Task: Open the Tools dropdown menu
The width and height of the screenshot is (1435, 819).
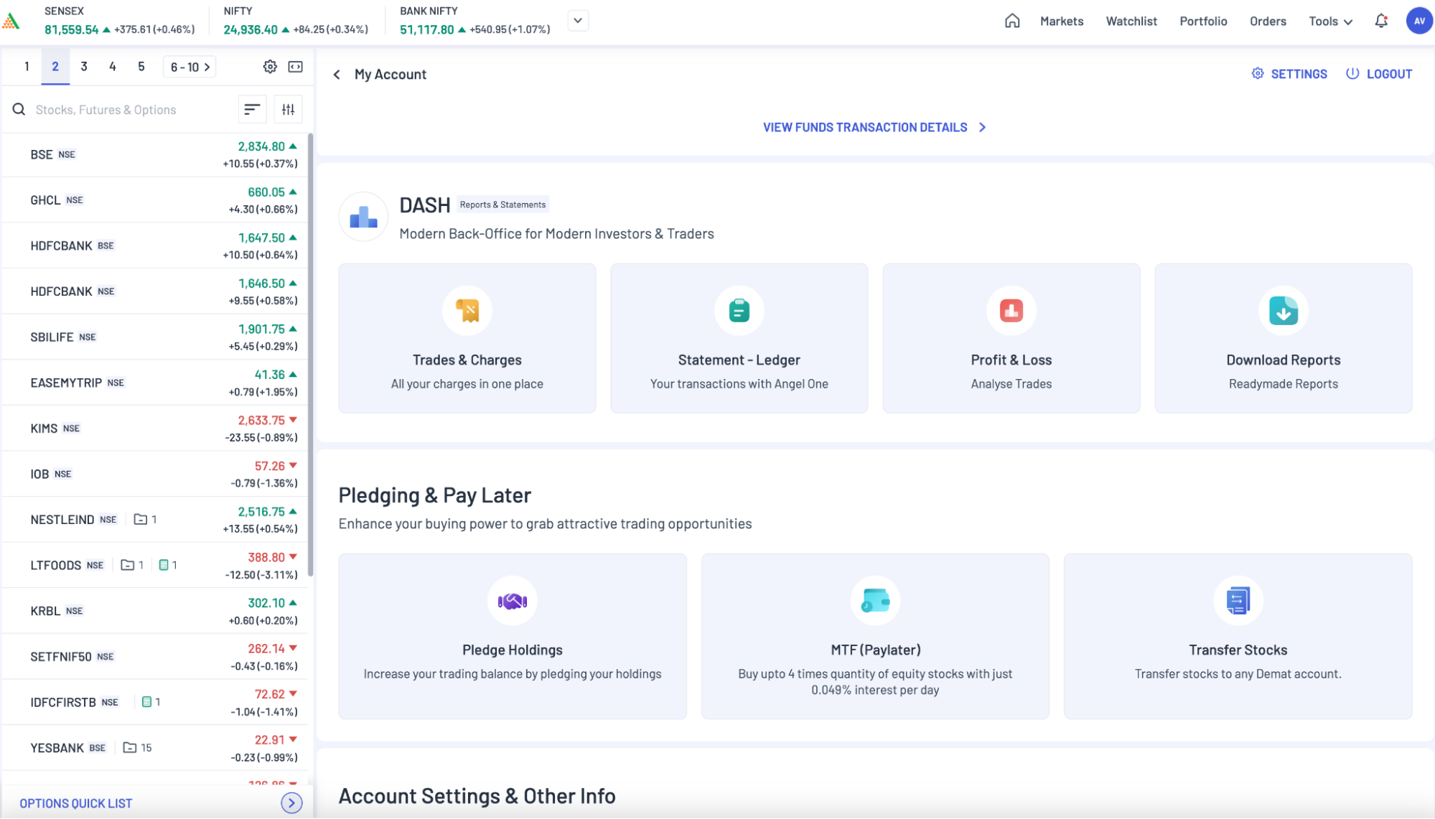Action: click(x=1330, y=22)
